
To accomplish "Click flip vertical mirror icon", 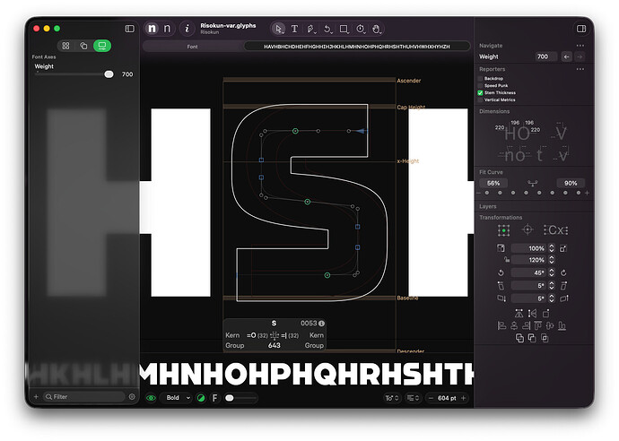I will (x=532, y=314).
